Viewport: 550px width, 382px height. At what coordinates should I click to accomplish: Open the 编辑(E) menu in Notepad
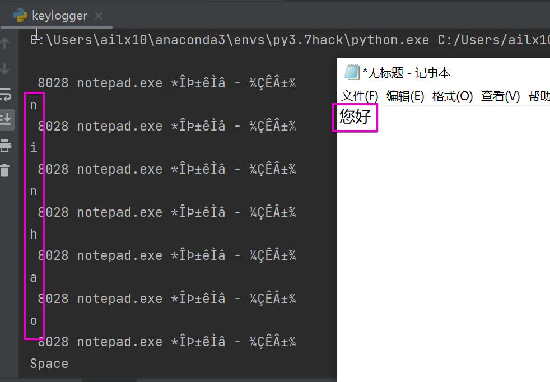[x=405, y=96]
